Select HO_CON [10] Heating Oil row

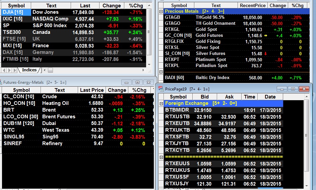[x=78, y=103]
